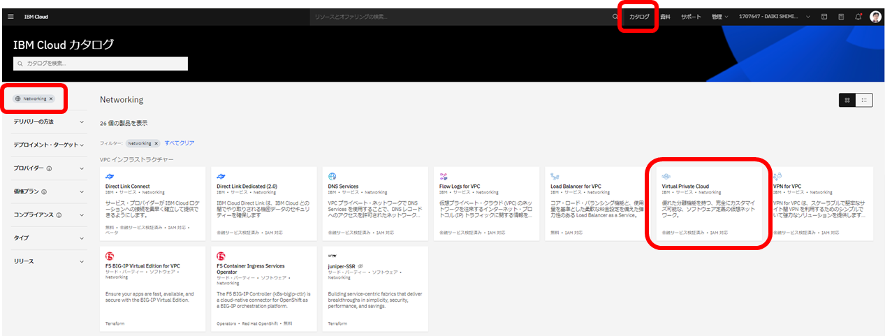Click the search magnifier icon in header
This screenshot has height=336, width=885.
click(x=615, y=17)
